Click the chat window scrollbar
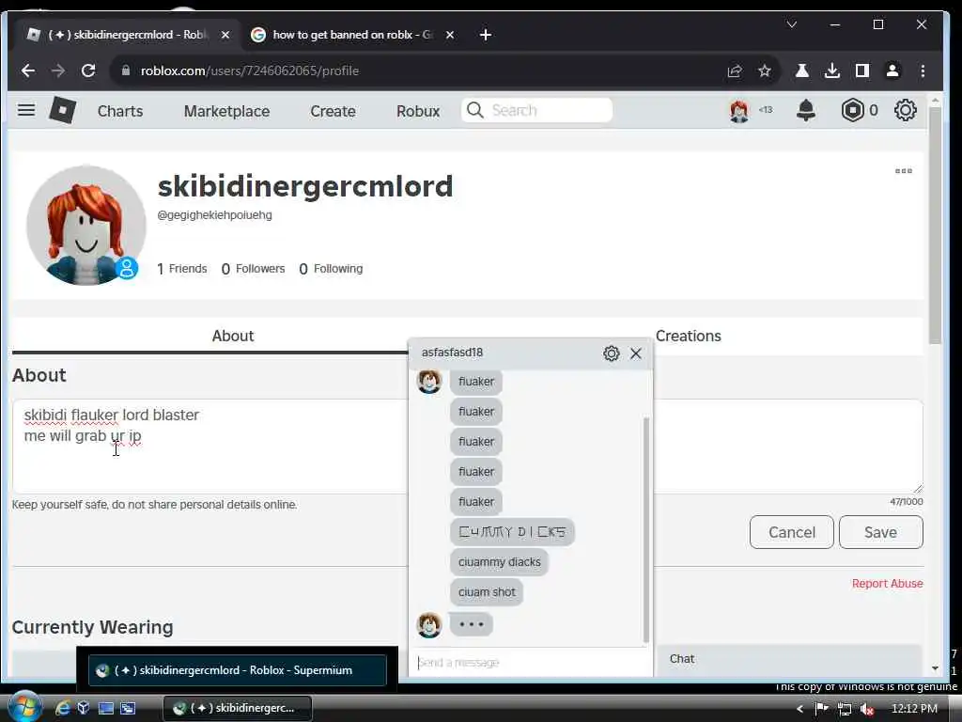 [646, 529]
